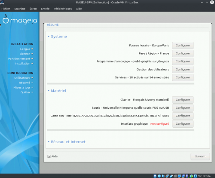Image resolution: width=215 pixels, height=178 pixels.
Task: Click the Réseau et Internet heading
Action: (68, 142)
